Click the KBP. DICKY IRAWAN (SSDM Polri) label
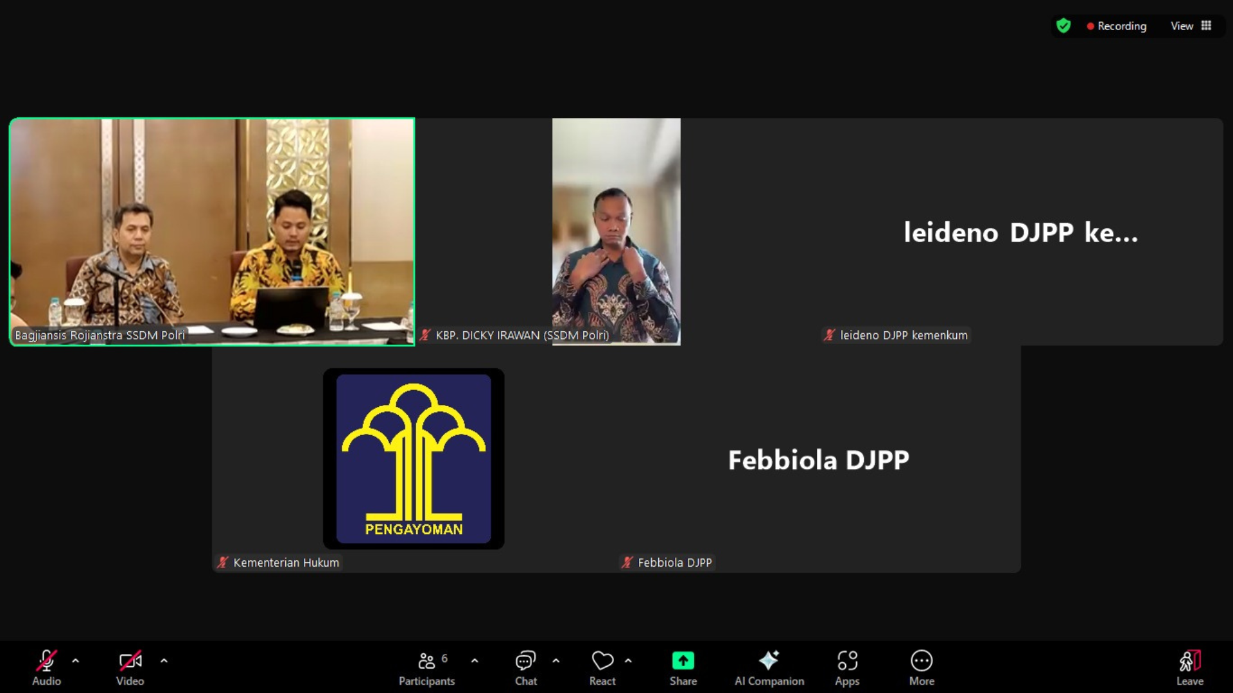The image size is (1233, 693). [522, 335]
